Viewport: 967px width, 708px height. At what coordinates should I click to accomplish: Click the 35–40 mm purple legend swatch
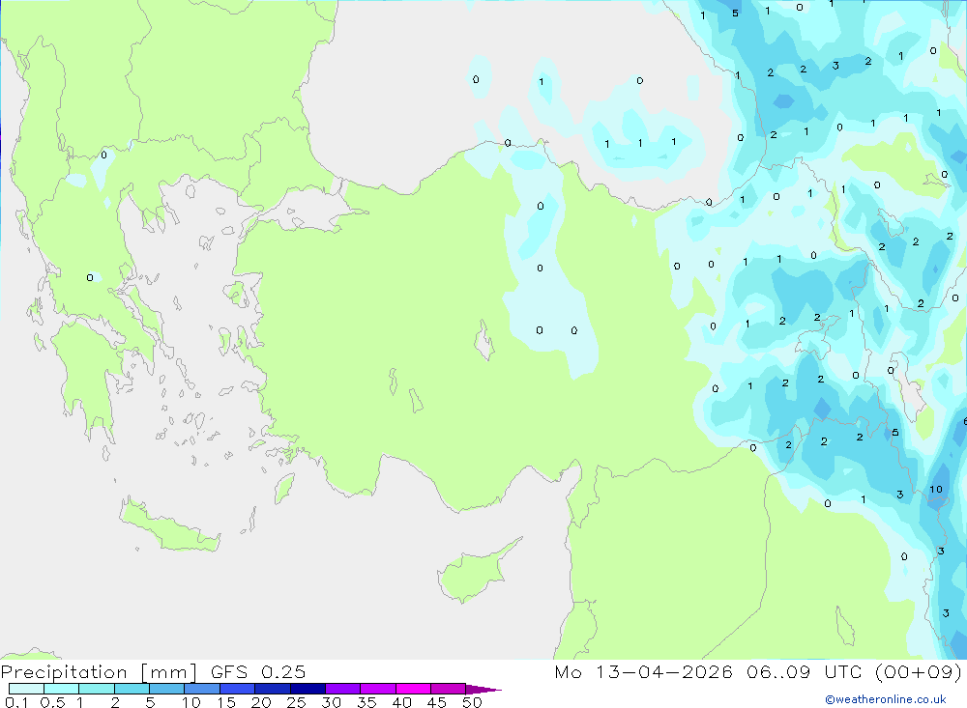377,689
